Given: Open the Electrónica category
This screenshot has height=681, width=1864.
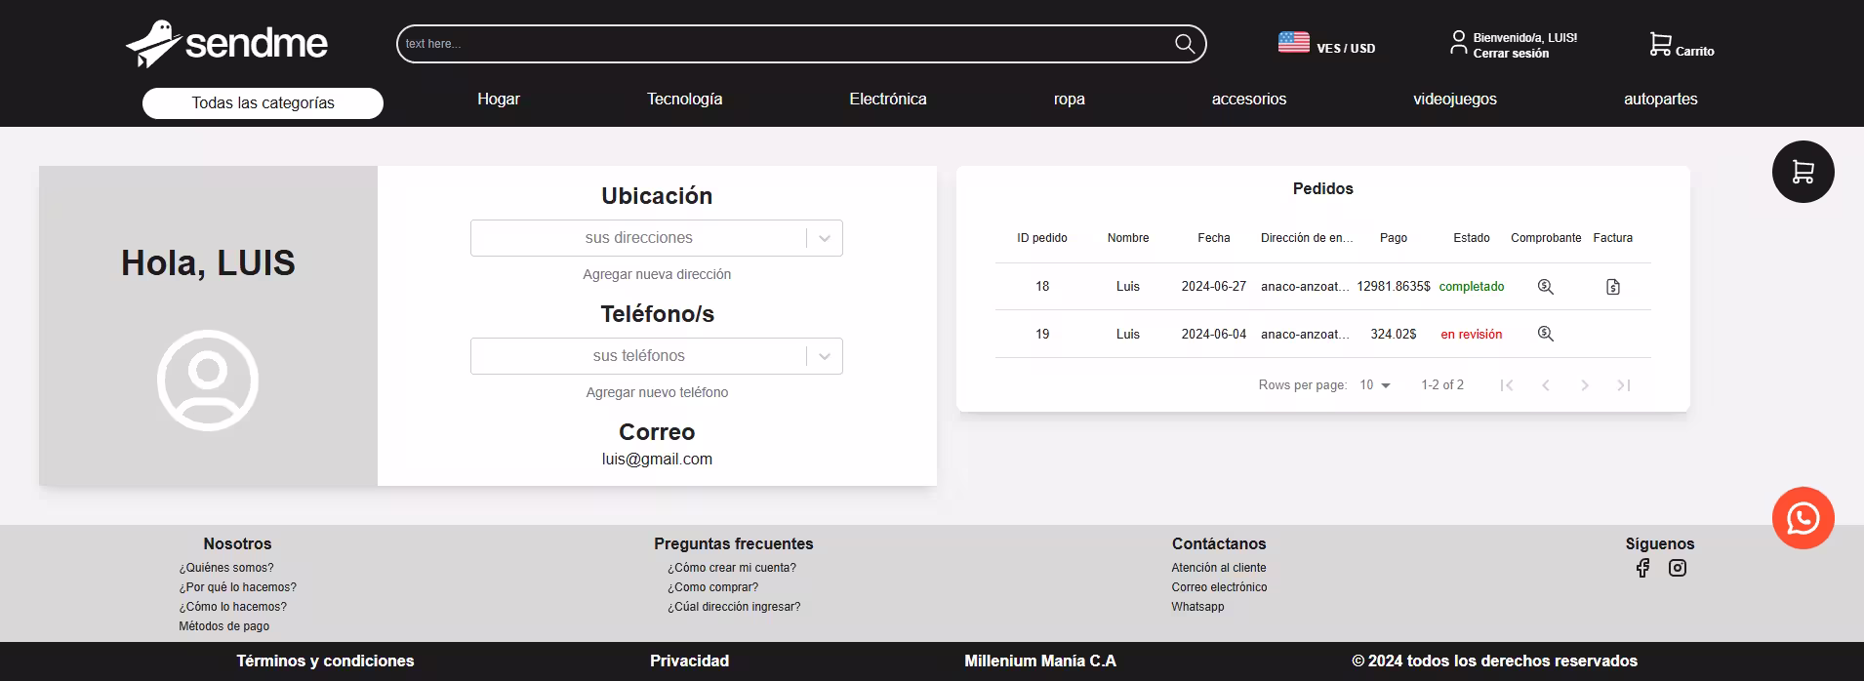Looking at the screenshot, I should point(887,99).
